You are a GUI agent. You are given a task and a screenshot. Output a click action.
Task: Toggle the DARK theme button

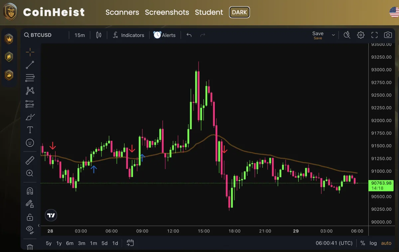point(239,12)
